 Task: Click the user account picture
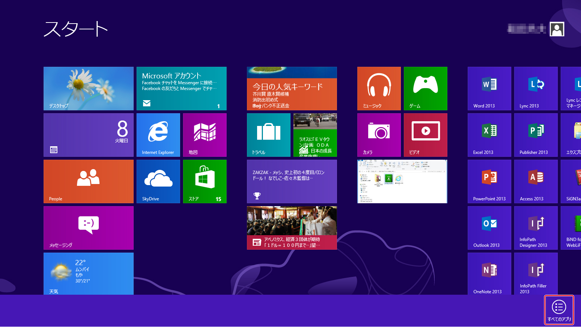557,29
